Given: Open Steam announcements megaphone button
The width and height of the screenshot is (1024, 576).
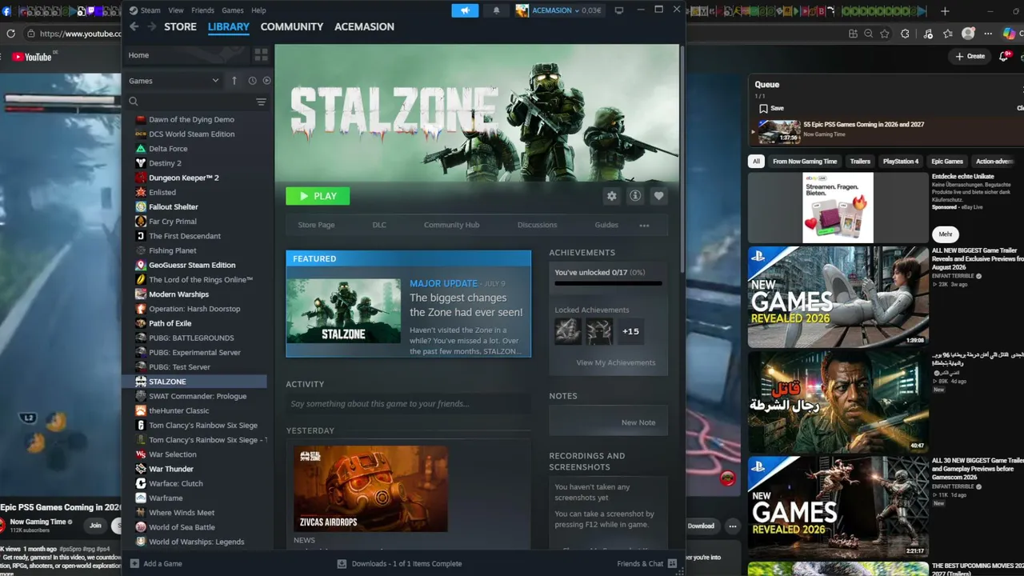Looking at the screenshot, I should [465, 10].
